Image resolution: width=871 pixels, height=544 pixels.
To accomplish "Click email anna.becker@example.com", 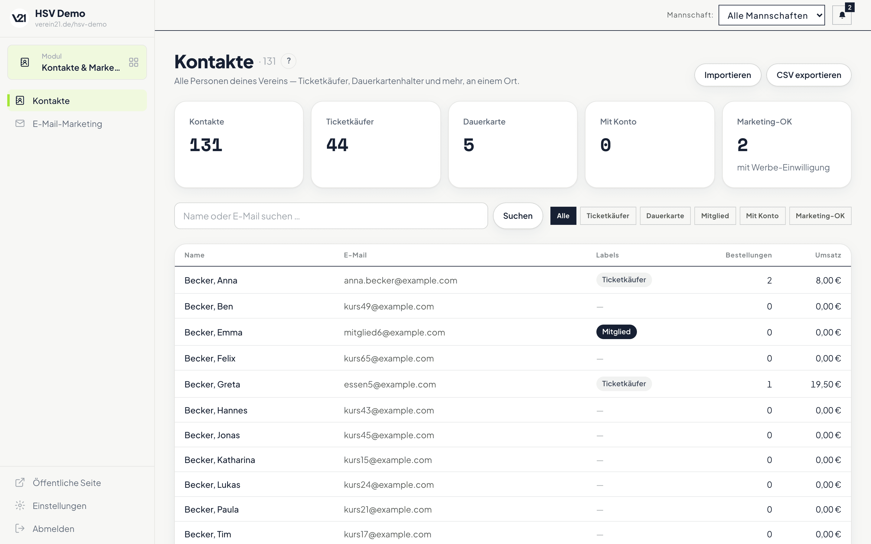I will tap(401, 280).
